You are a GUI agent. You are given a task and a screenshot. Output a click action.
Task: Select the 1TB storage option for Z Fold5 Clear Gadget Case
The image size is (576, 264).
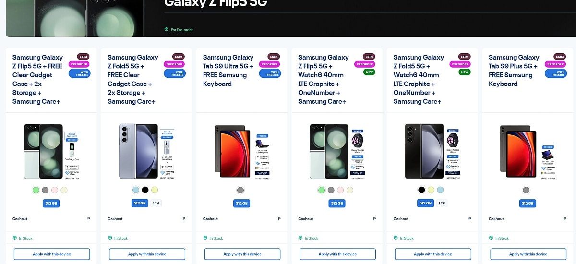coord(156,203)
